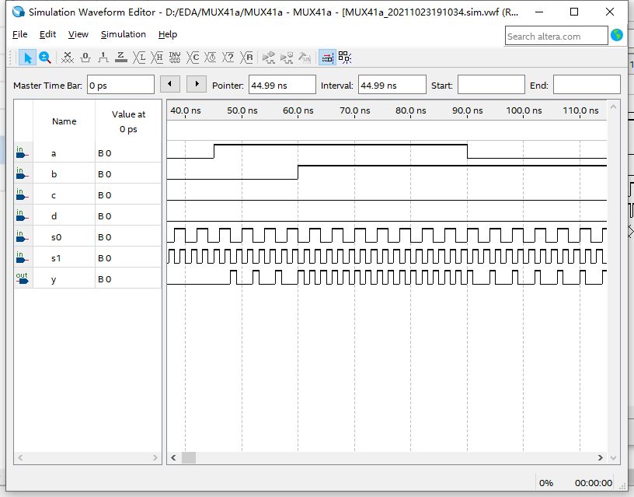Run Timing Simulation icon
This screenshot has height=497, width=634.
287,58
